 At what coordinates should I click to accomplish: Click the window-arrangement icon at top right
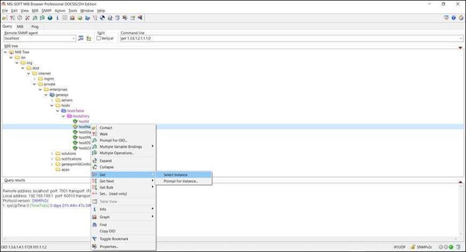[446, 18]
